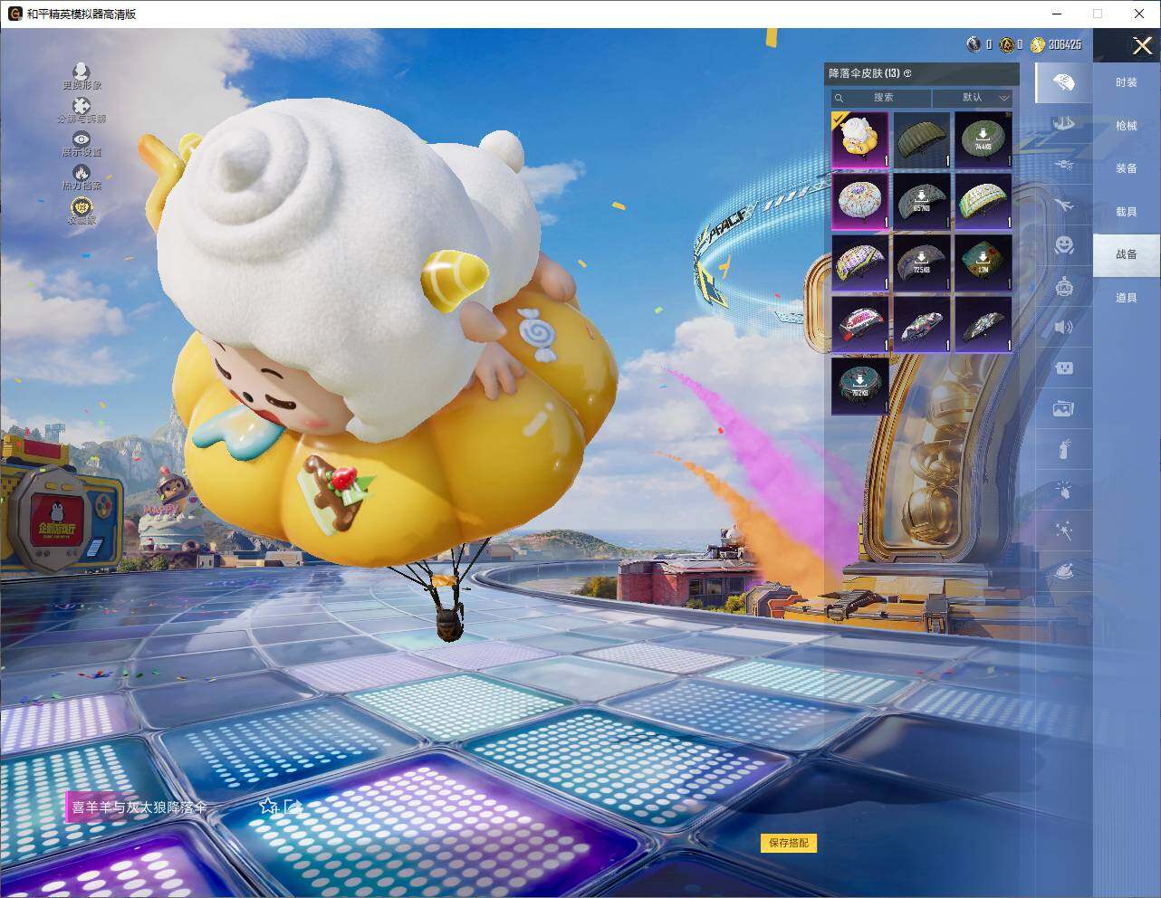This screenshot has width=1161, height=898.
Task: Click the 保存搭配 button
Action: pos(789,843)
